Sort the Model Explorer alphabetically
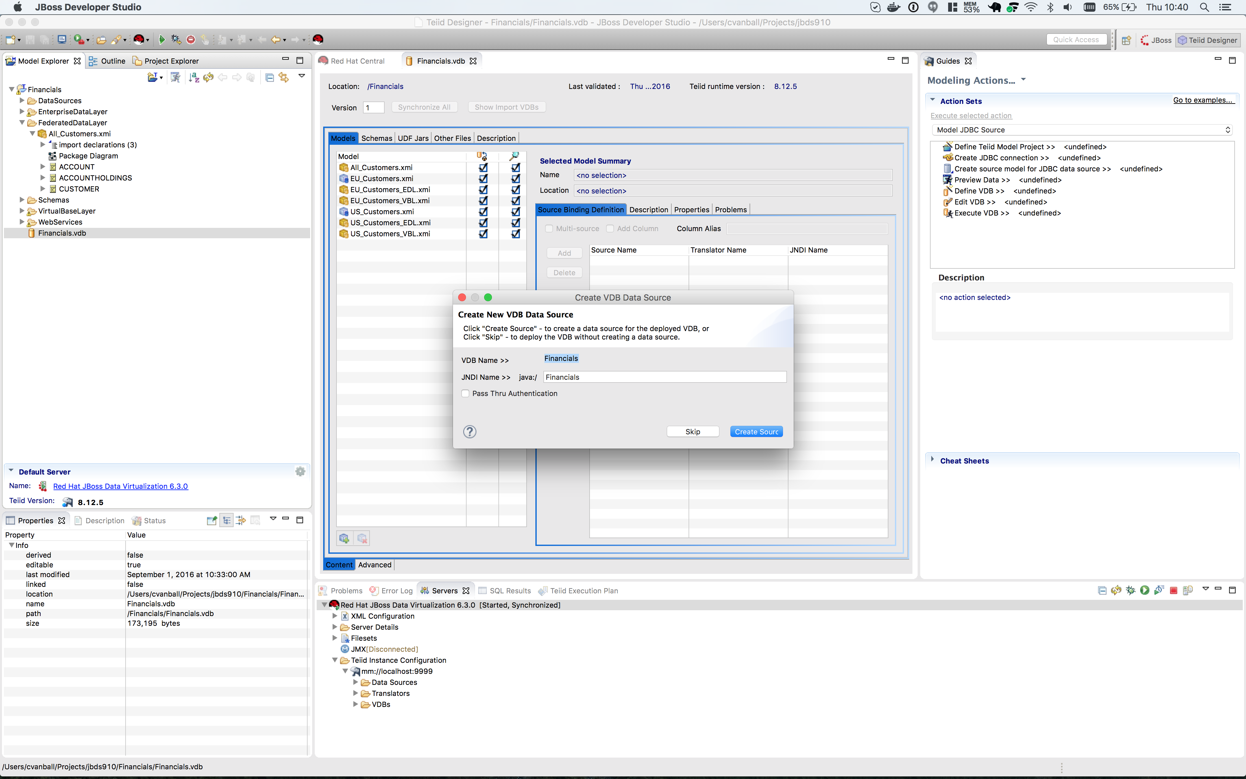The image size is (1246, 779). click(x=194, y=77)
